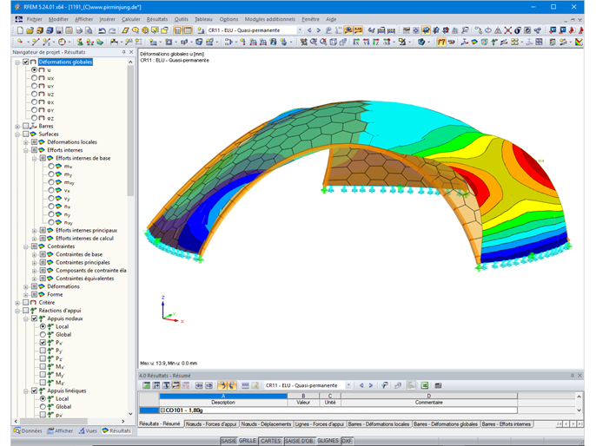Click the zoom window magnifier icon
The image size is (596, 446).
point(314,43)
